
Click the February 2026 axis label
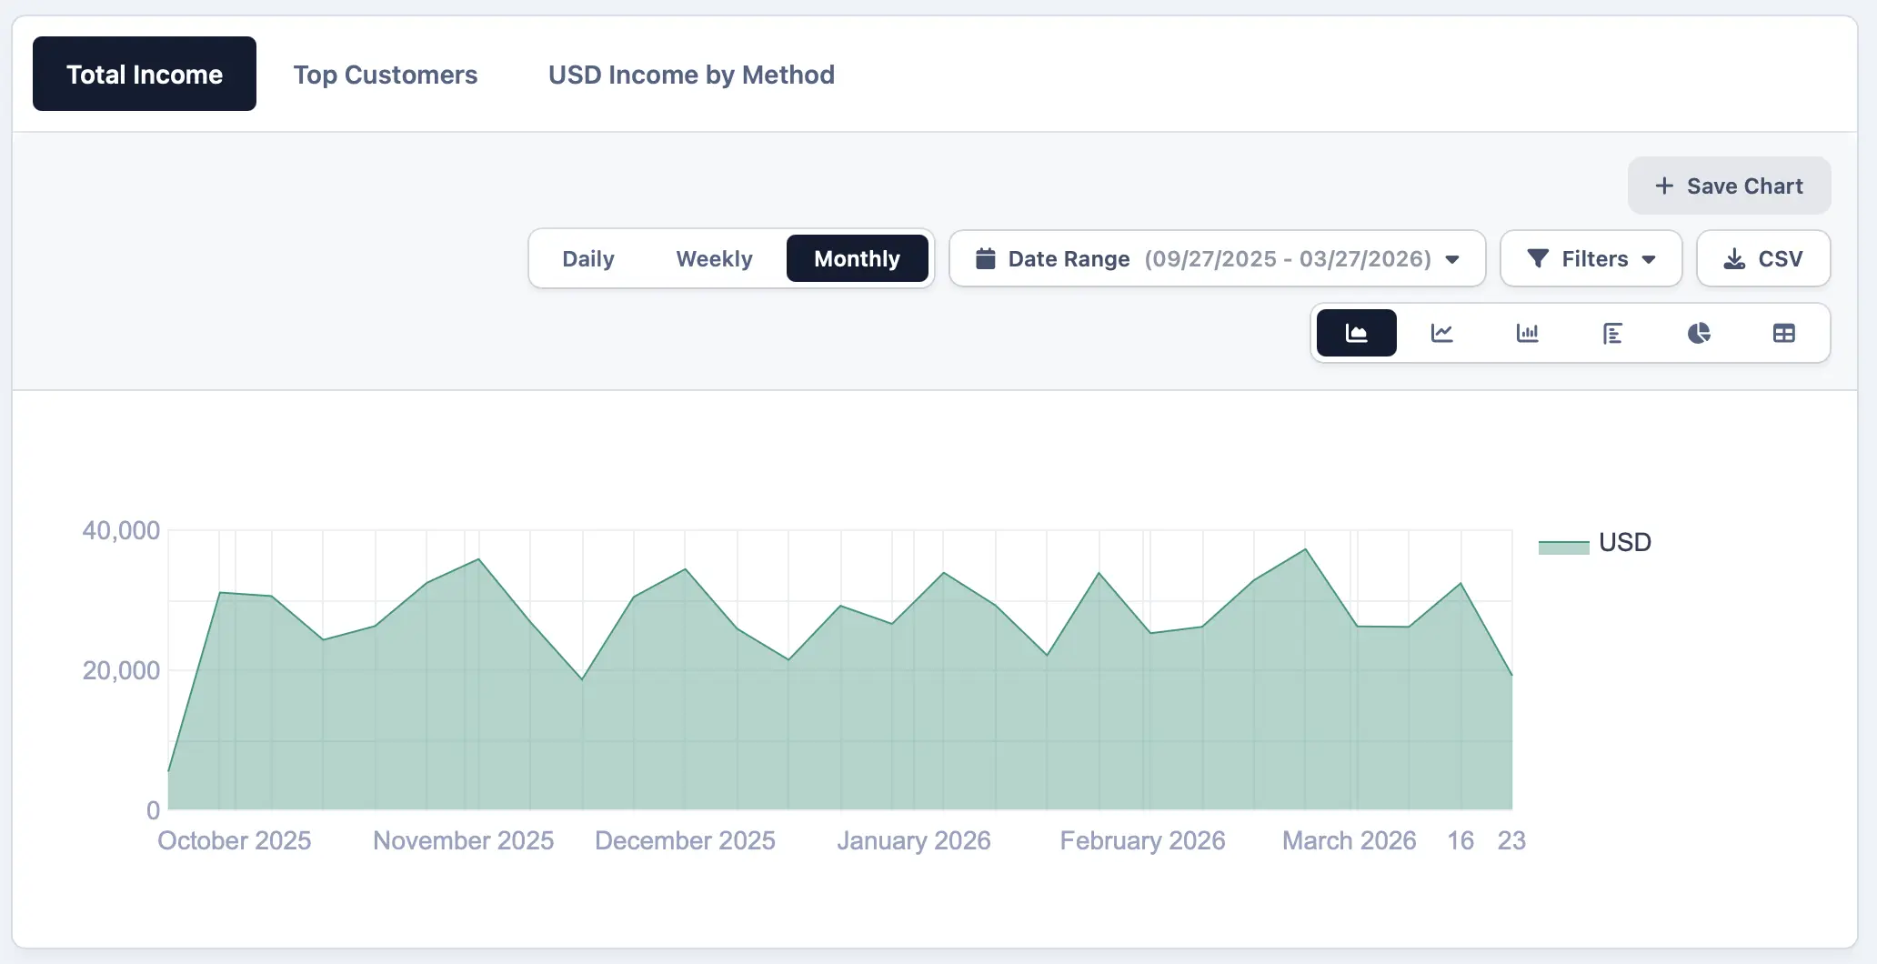click(x=1142, y=840)
